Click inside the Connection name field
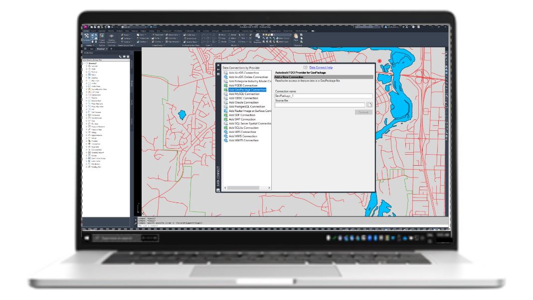 click(323, 96)
